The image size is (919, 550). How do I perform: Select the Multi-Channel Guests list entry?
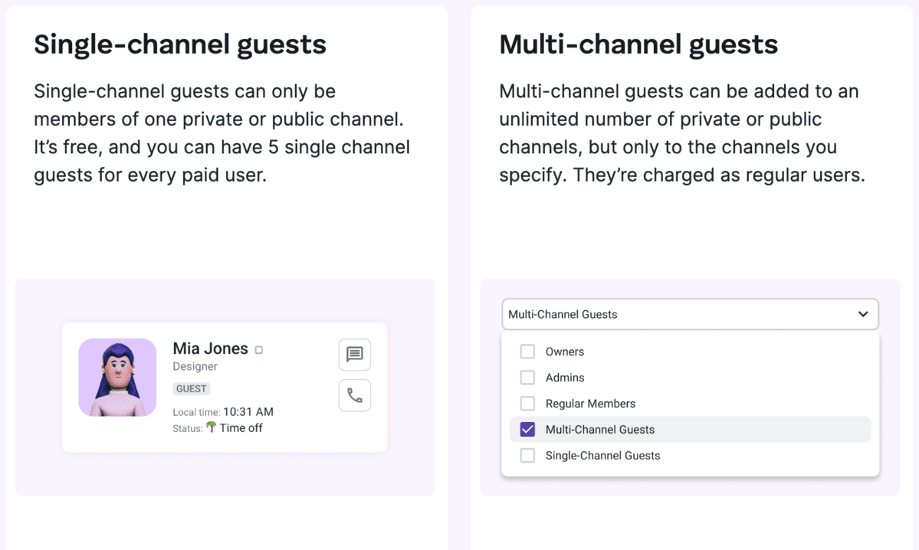(x=601, y=429)
